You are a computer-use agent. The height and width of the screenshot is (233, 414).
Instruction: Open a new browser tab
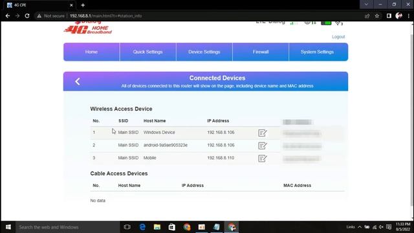pyautogui.click(x=83, y=5)
